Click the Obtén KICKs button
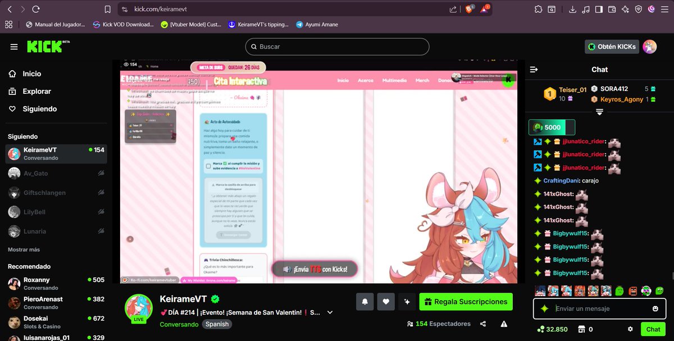Image resolution: width=674 pixels, height=341 pixels. 611,47
